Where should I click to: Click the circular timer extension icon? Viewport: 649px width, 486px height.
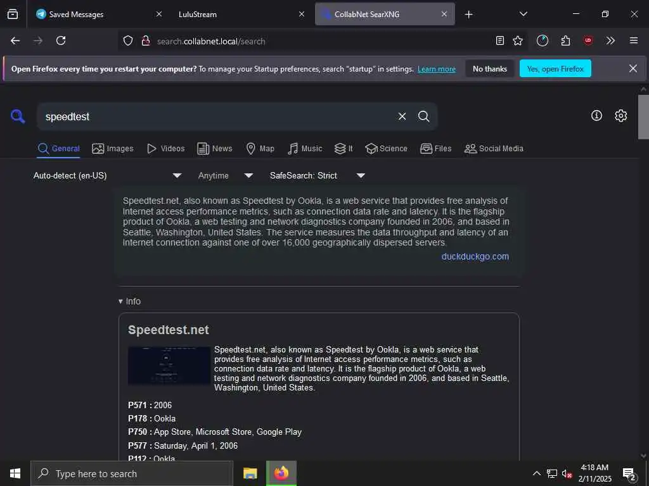pos(543,40)
